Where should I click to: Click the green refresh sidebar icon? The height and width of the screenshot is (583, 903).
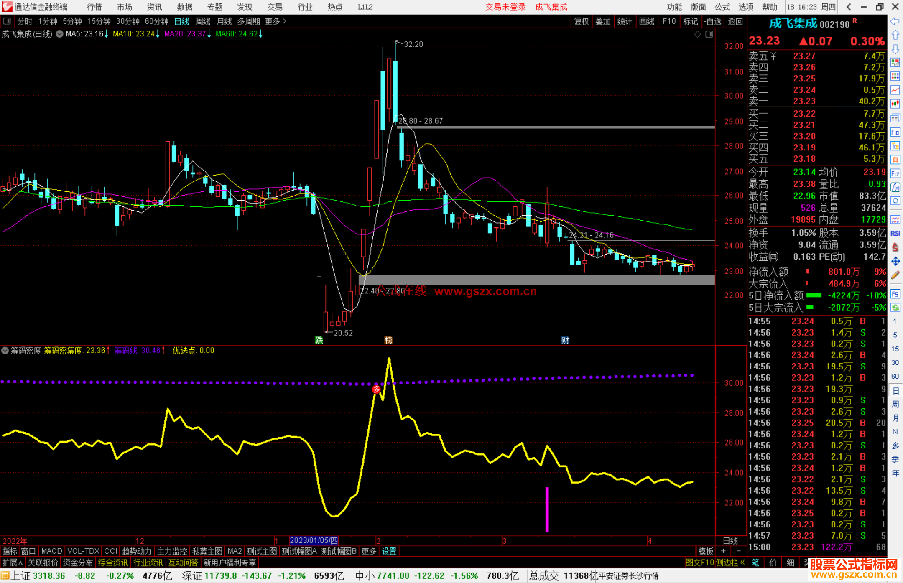coord(895,308)
